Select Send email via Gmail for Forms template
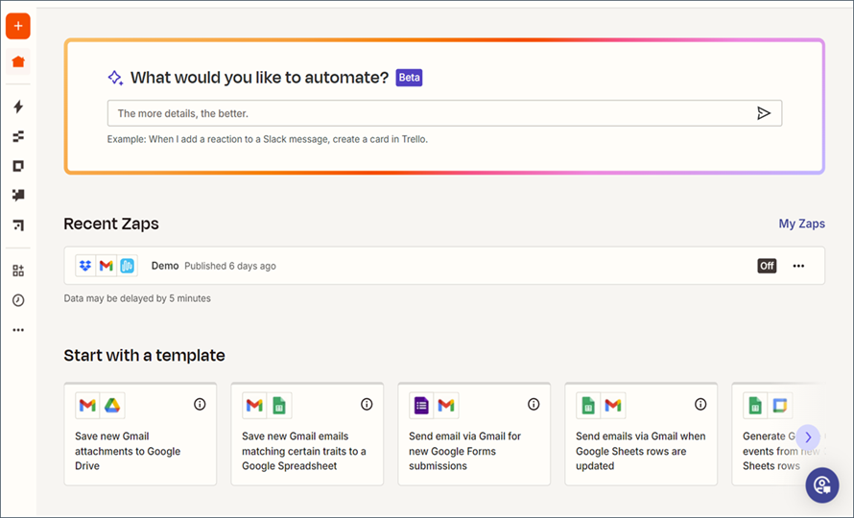The height and width of the screenshot is (518, 854). 464,451
